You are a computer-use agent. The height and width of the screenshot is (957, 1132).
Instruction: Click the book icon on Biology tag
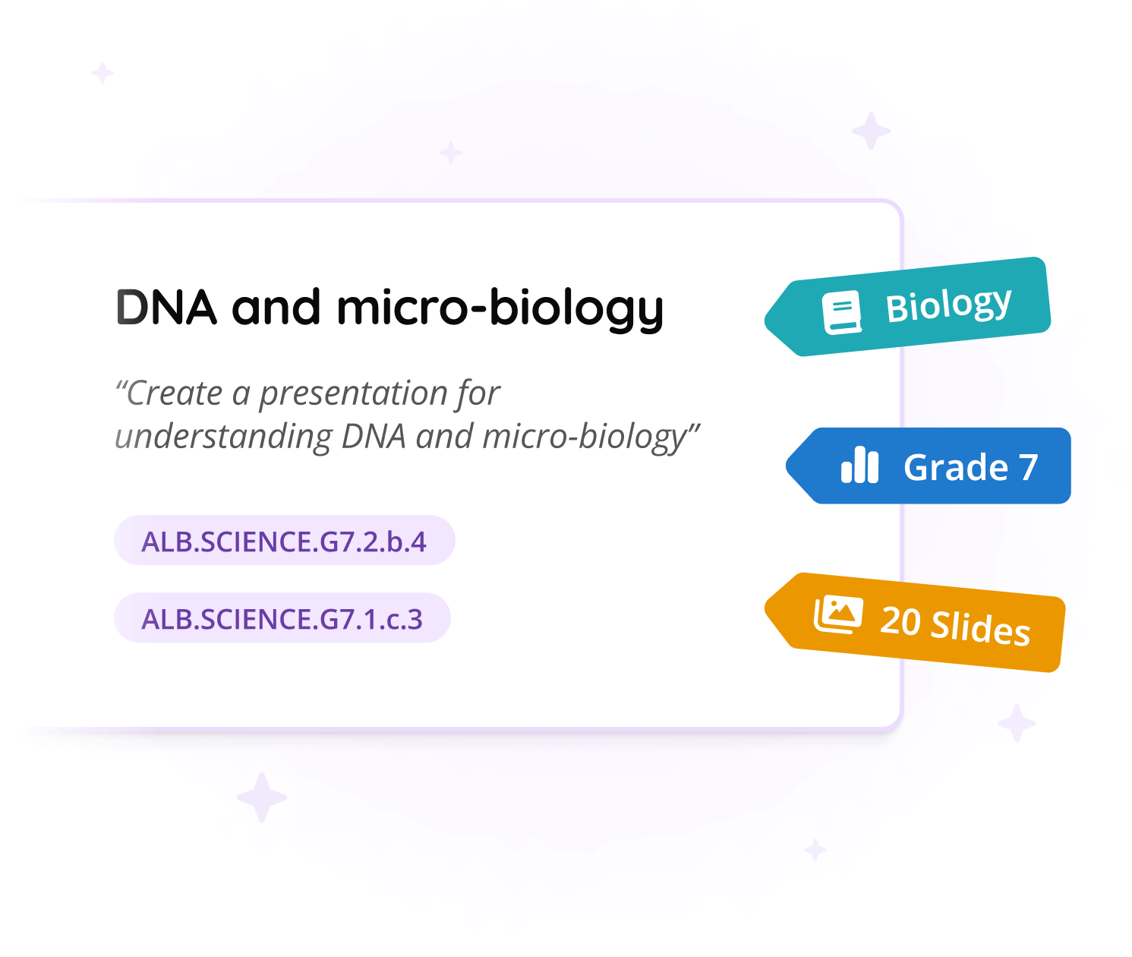tap(841, 312)
